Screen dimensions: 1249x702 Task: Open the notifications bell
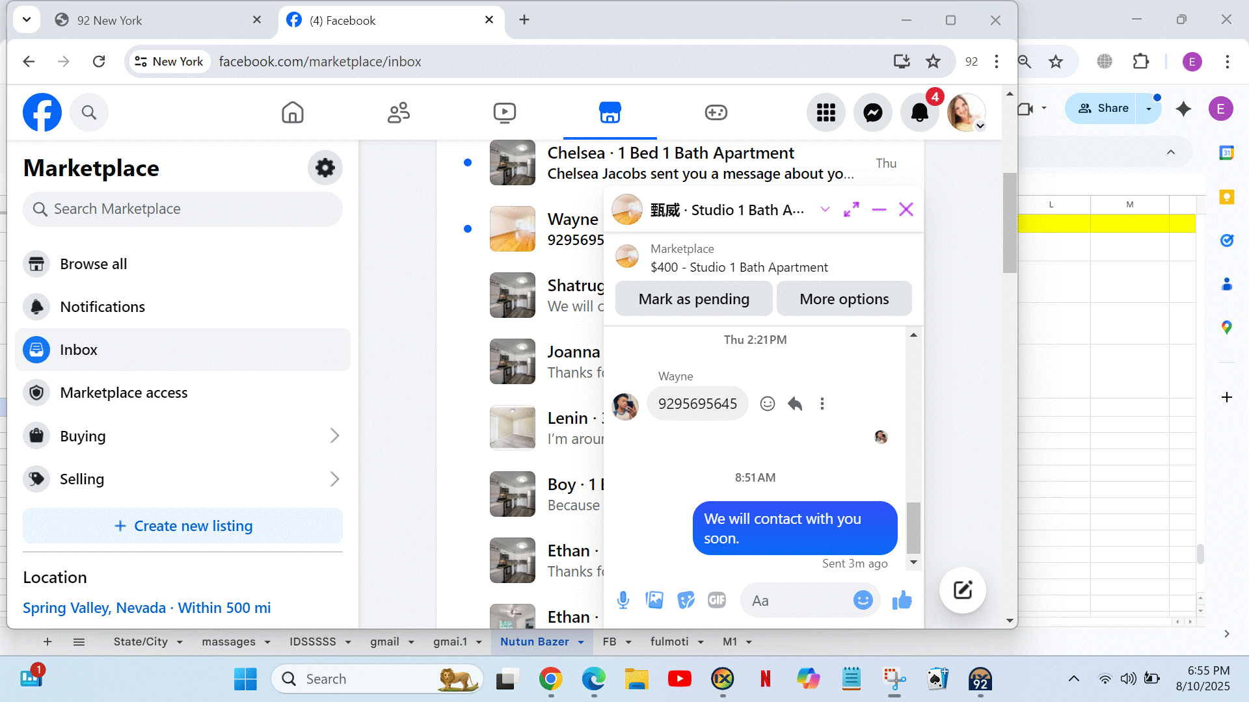pos(919,112)
